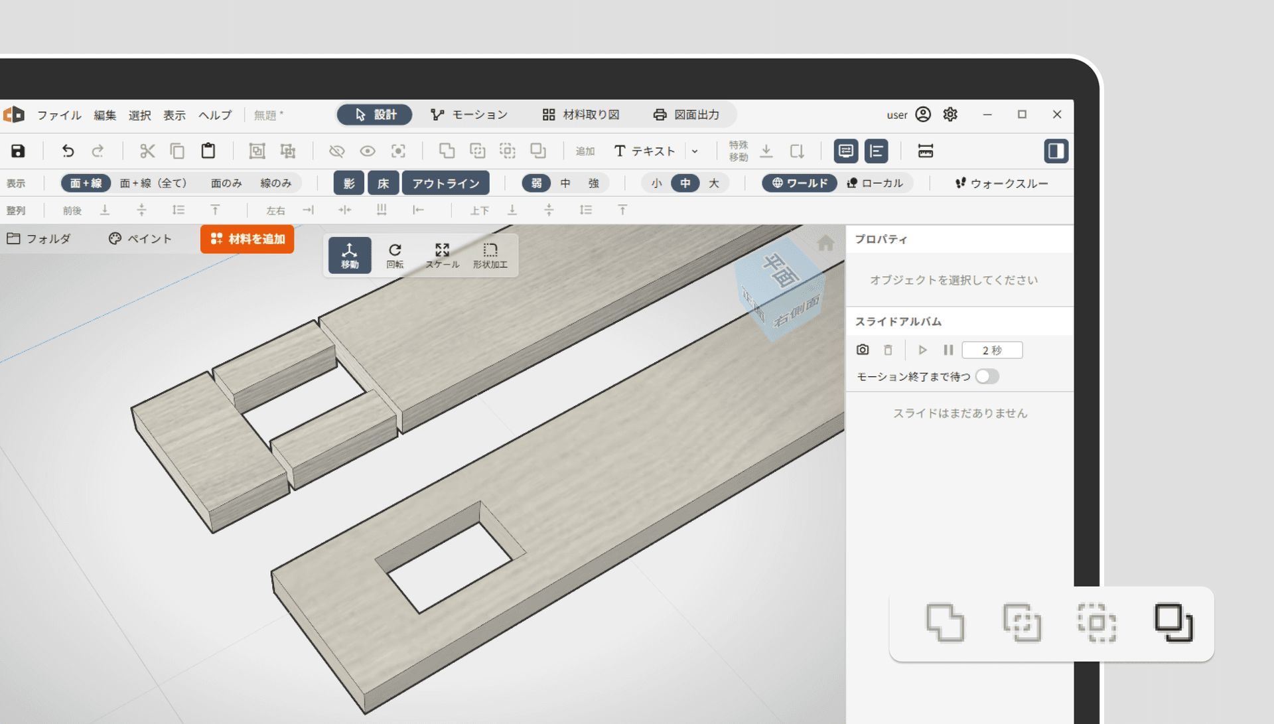This screenshot has height=724, width=1274.
Task: Click the 平面 face of view cube
Action: coord(780,271)
